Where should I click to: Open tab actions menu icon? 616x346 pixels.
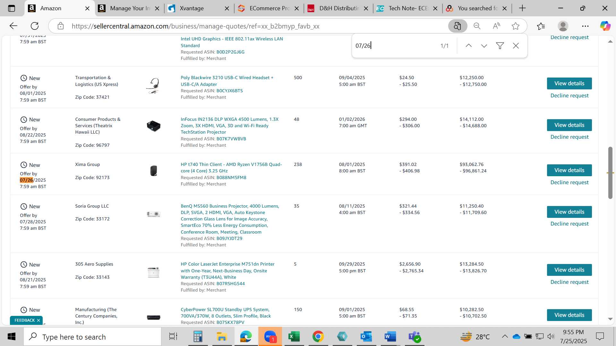[x=12, y=8]
